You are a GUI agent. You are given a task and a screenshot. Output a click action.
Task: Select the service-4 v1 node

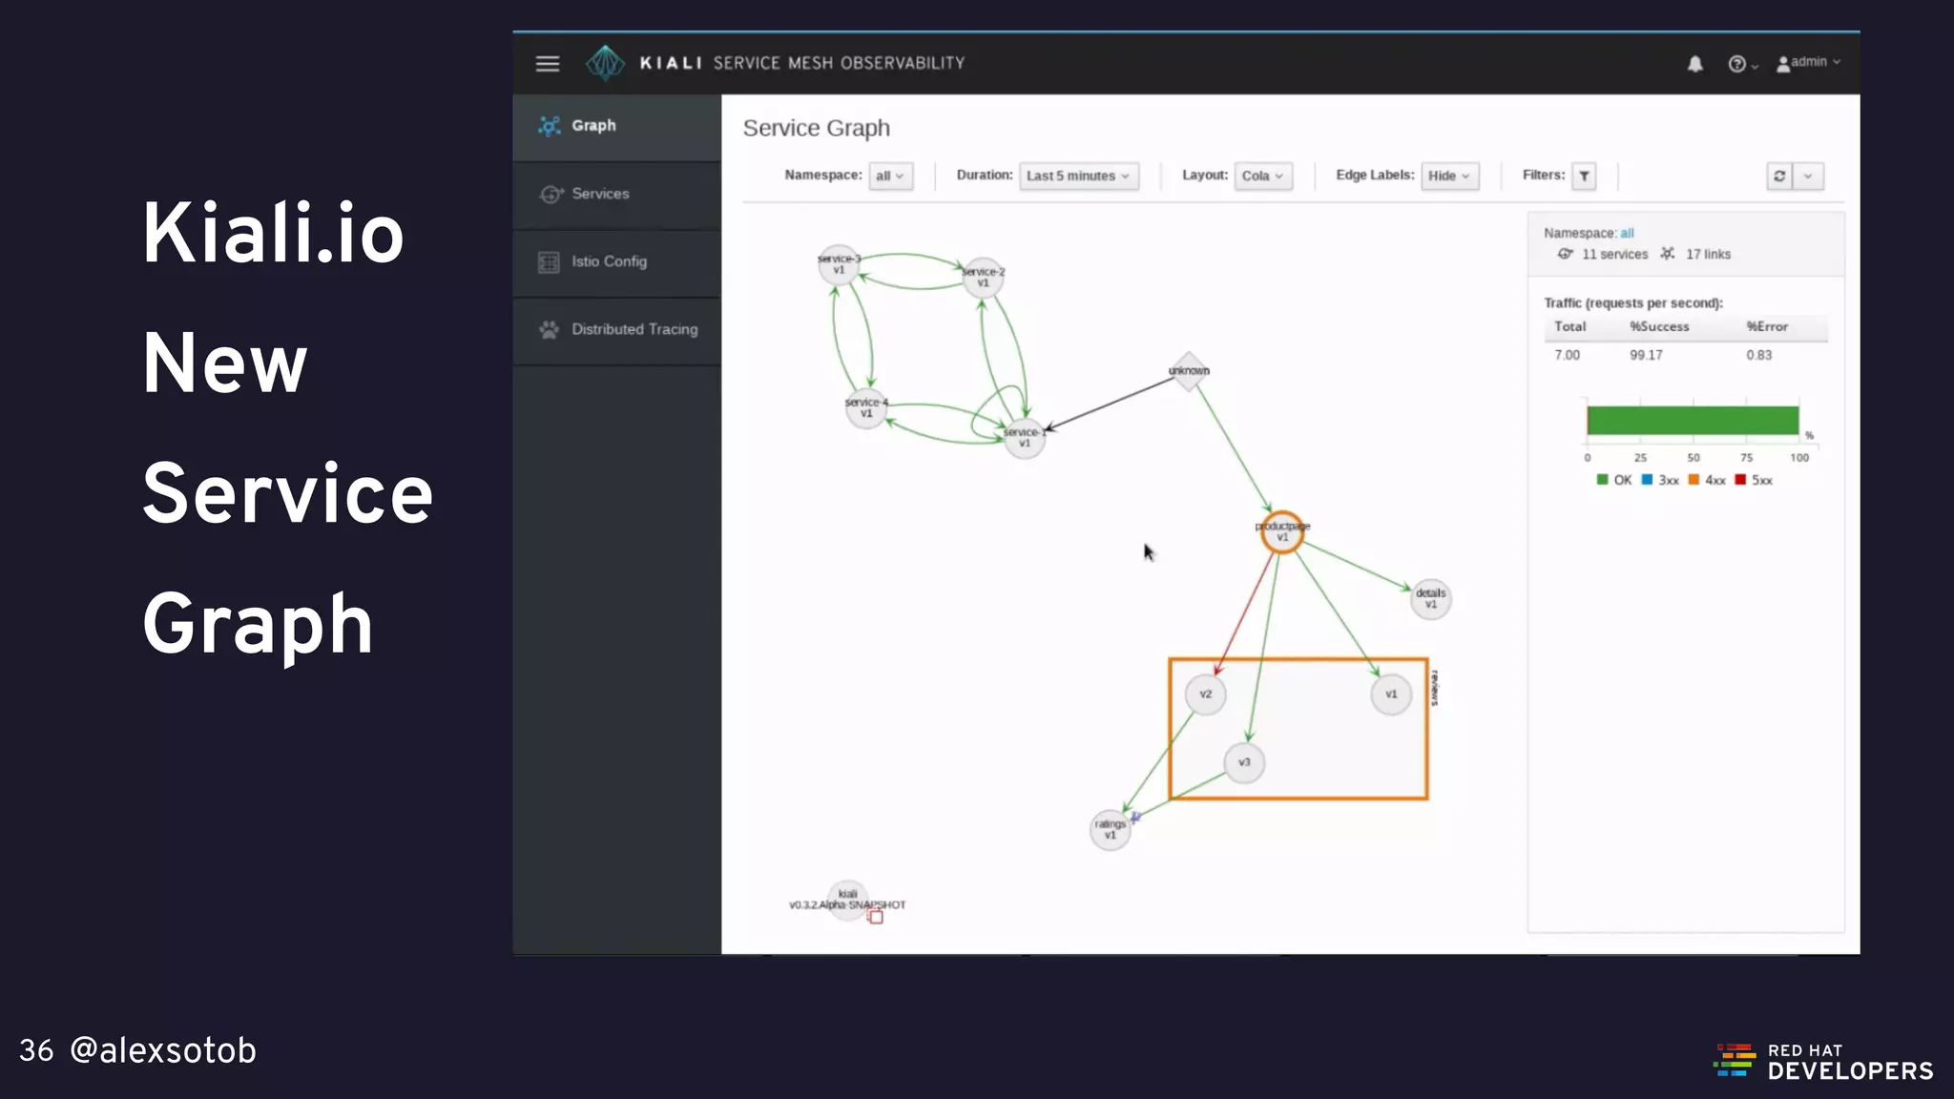point(865,408)
